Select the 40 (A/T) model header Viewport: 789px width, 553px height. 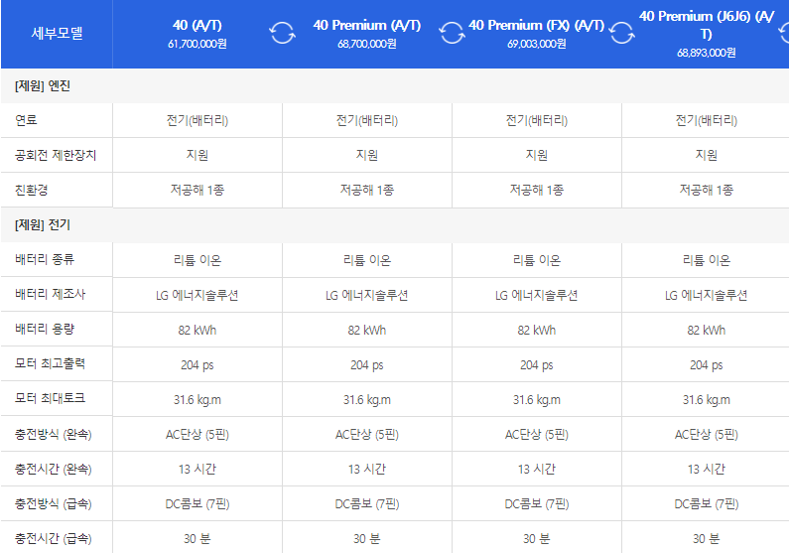(197, 25)
